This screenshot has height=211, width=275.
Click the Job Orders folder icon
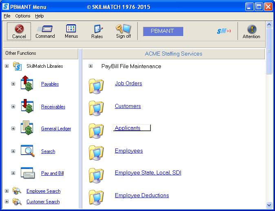96,86
